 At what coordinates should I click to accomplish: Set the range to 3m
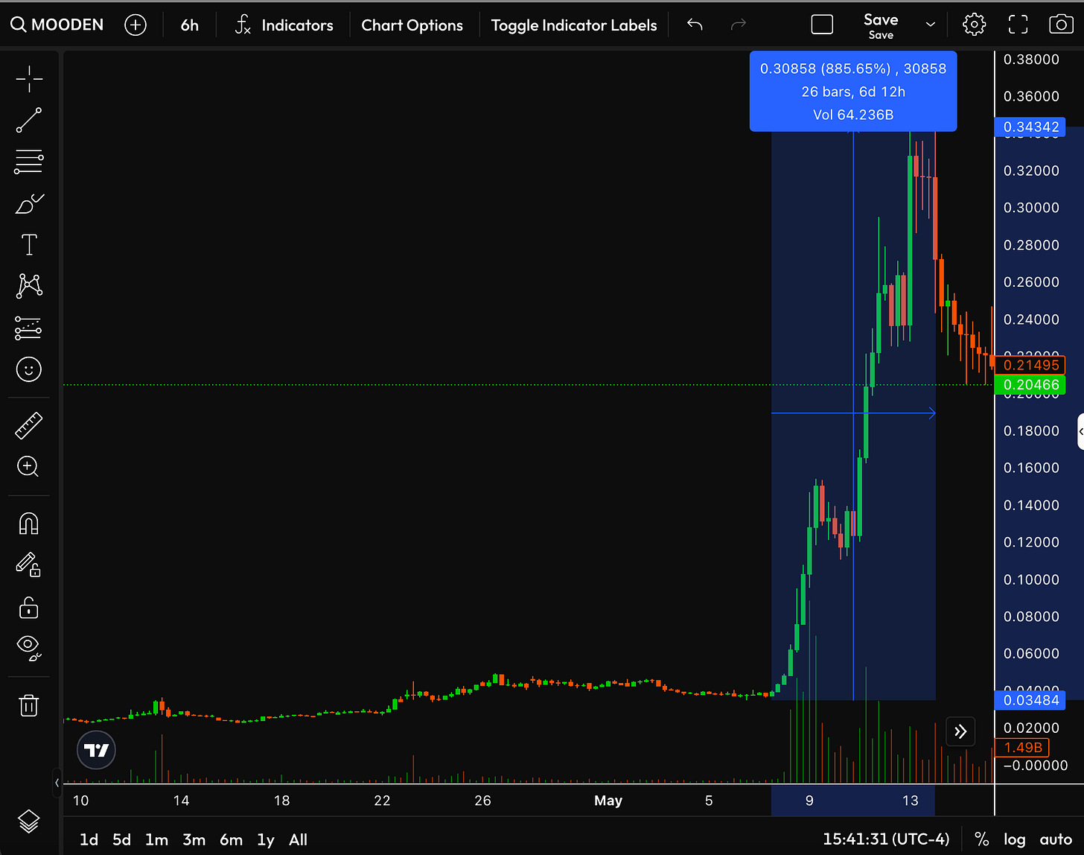click(194, 839)
